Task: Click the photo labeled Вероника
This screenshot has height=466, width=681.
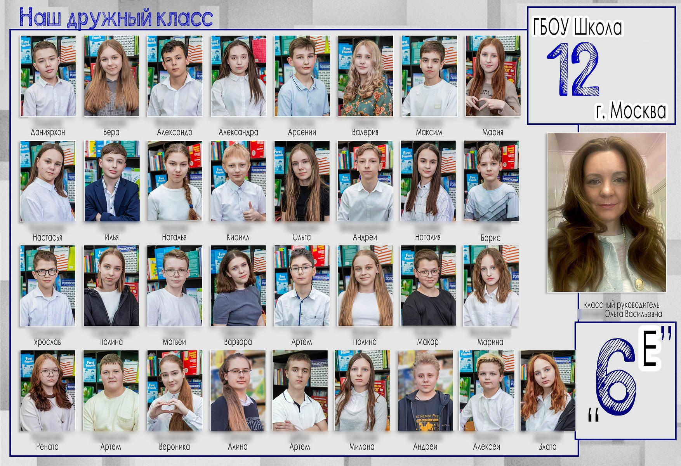Action: (174, 391)
